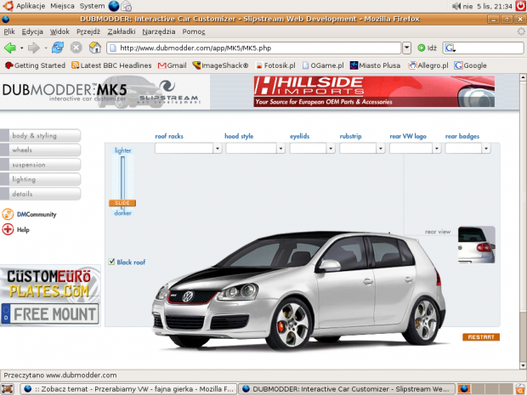Open the Plik menu
The width and height of the screenshot is (527, 395).
click(9, 31)
